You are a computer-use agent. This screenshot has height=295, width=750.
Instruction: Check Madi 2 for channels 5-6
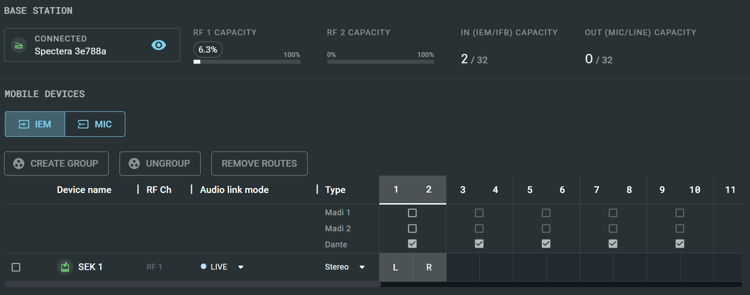[546, 229]
